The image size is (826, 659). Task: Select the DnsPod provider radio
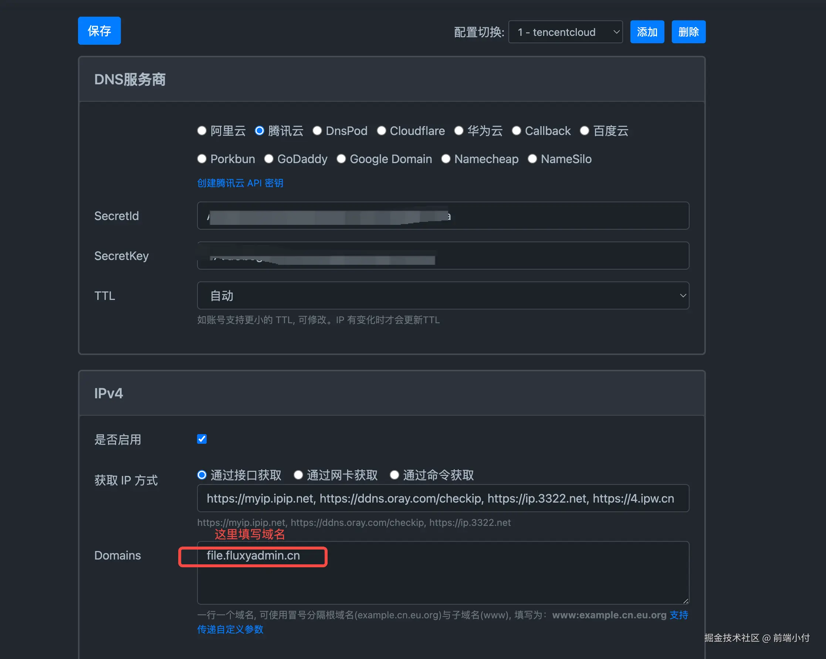click(x=317, y=131)
